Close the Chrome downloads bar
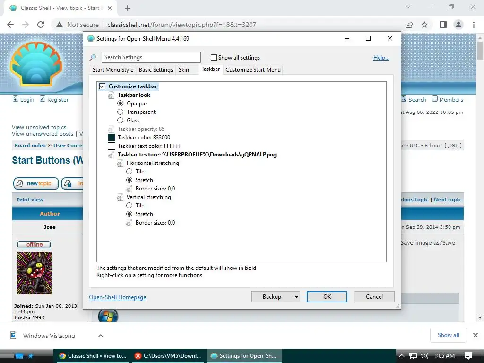Screen dimensions: 484x363 tap(475, 335)
